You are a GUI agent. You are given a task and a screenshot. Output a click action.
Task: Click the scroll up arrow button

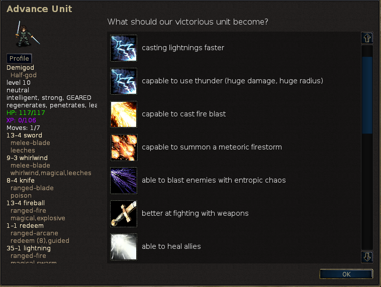pyautogui.click(x=367, y=38)
